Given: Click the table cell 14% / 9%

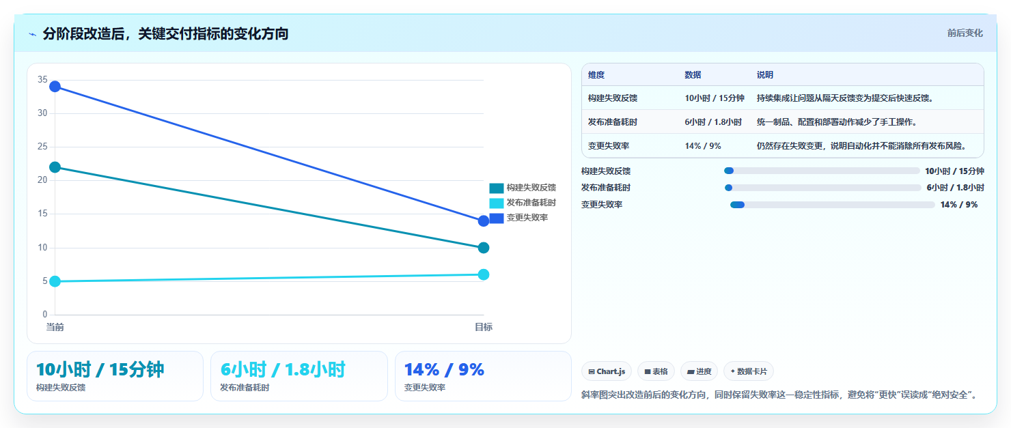Looking at the screenshot, I should (x=703, y=146).
